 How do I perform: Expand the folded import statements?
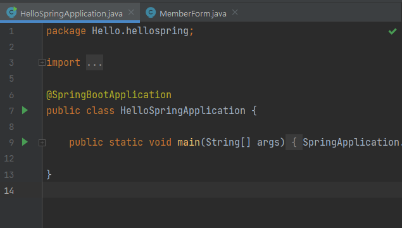[x=42, y=62]
